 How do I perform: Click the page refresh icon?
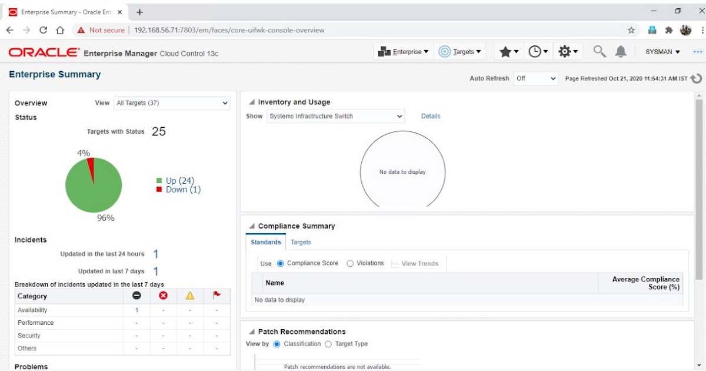point(696,78)
